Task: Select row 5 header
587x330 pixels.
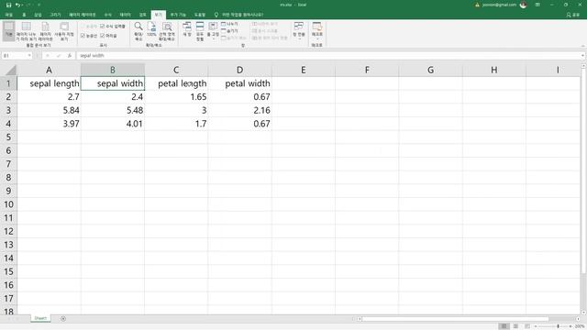Action: coord(8,137)
